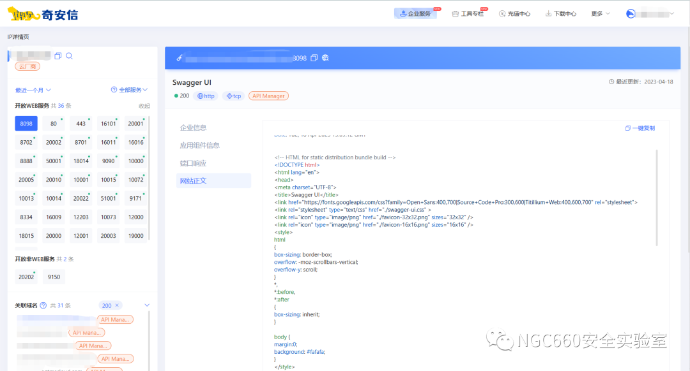Select port 16101

pos(108,124)
